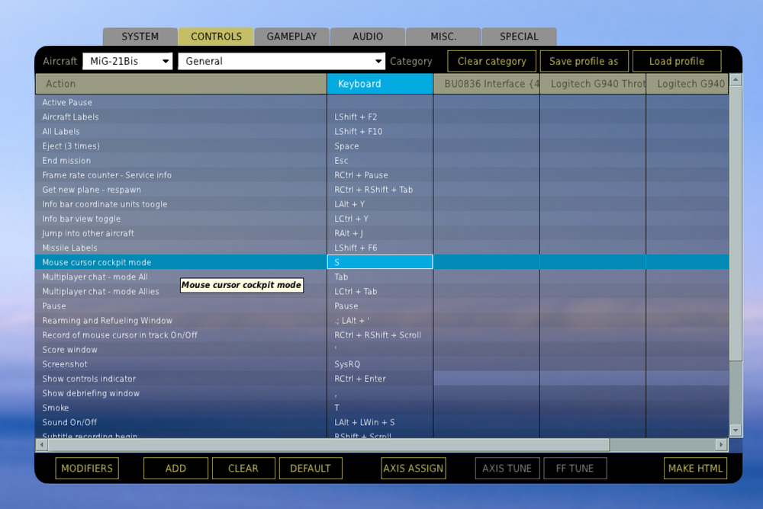Click horizontal scrollbar left arrow
763x509 pixels.
click(x=42, y=444)
